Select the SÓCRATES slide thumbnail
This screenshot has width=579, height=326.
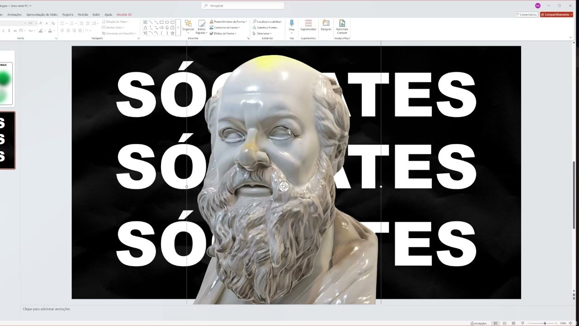(x=7, y=140)
